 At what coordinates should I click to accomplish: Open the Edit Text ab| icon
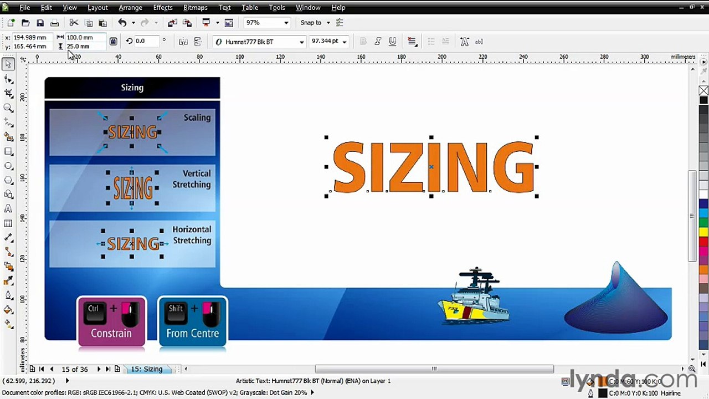[x=479, y=42]
